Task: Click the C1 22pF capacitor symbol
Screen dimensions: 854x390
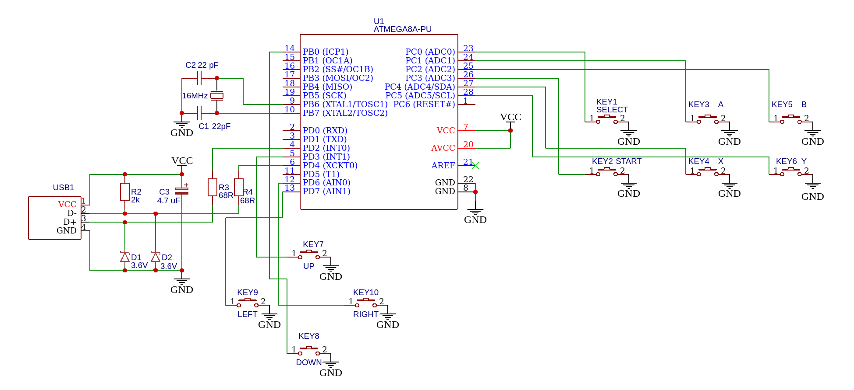Action: tap(199, 113)
